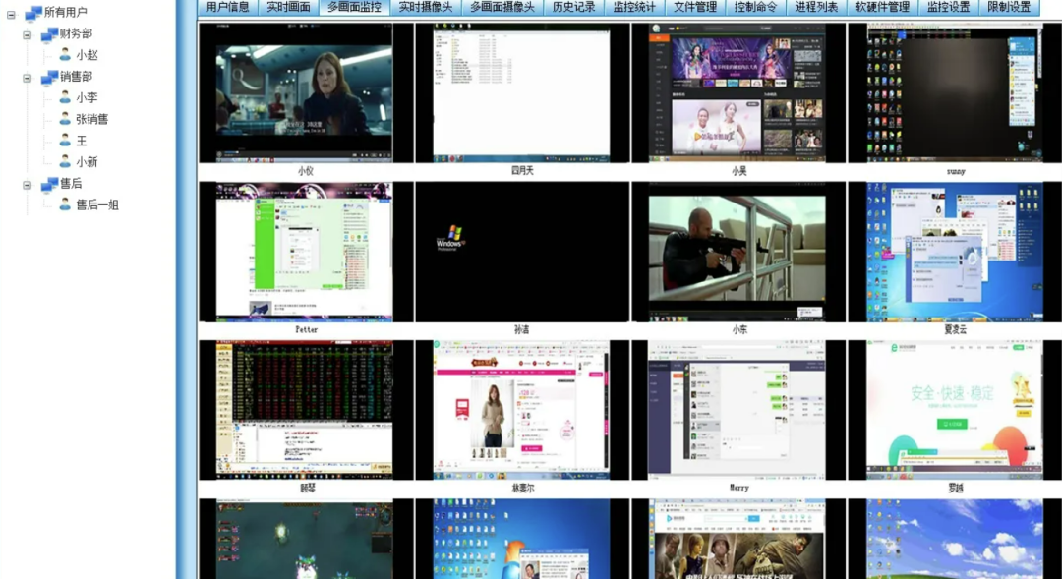Open Merry's chat window thumbnail

point(738,410)
